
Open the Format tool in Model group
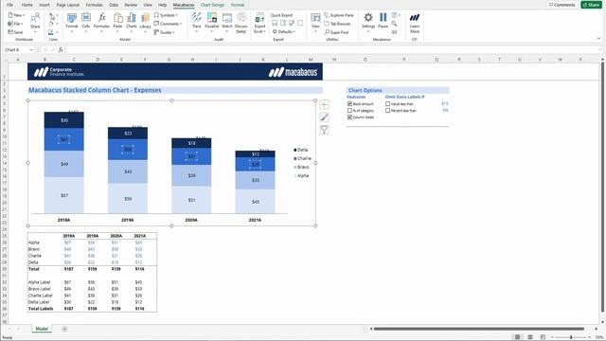72,21
